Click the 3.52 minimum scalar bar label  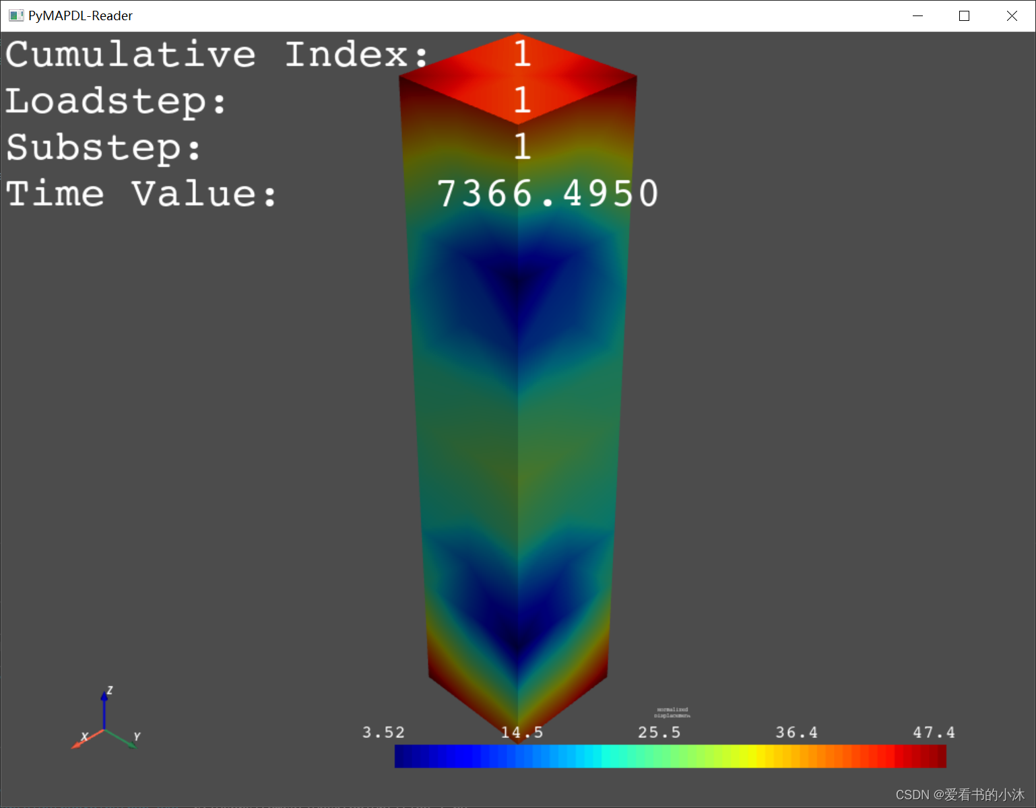click(x=383, y=732)
